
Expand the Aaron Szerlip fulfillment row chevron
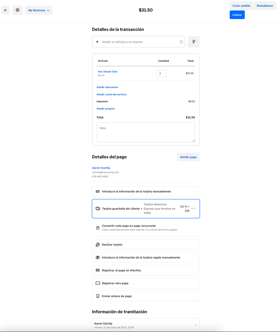coord(196,325)
